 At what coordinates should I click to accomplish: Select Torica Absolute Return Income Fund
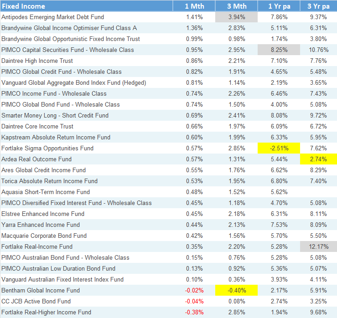pyautogui.click(x=49, y=181)
